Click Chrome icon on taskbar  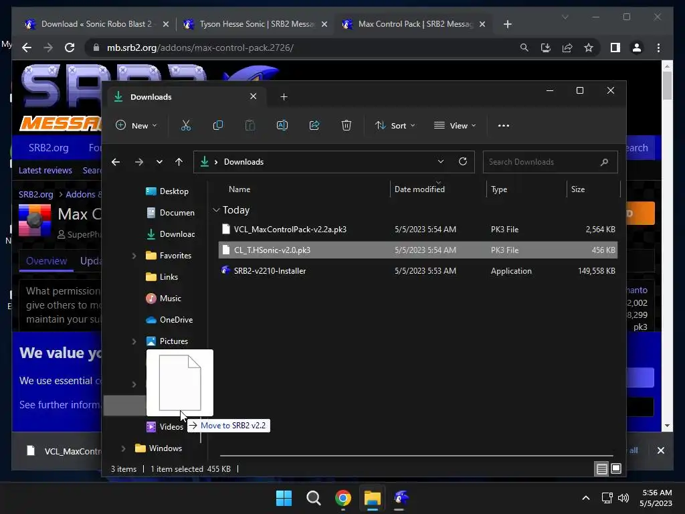[343, 498]
